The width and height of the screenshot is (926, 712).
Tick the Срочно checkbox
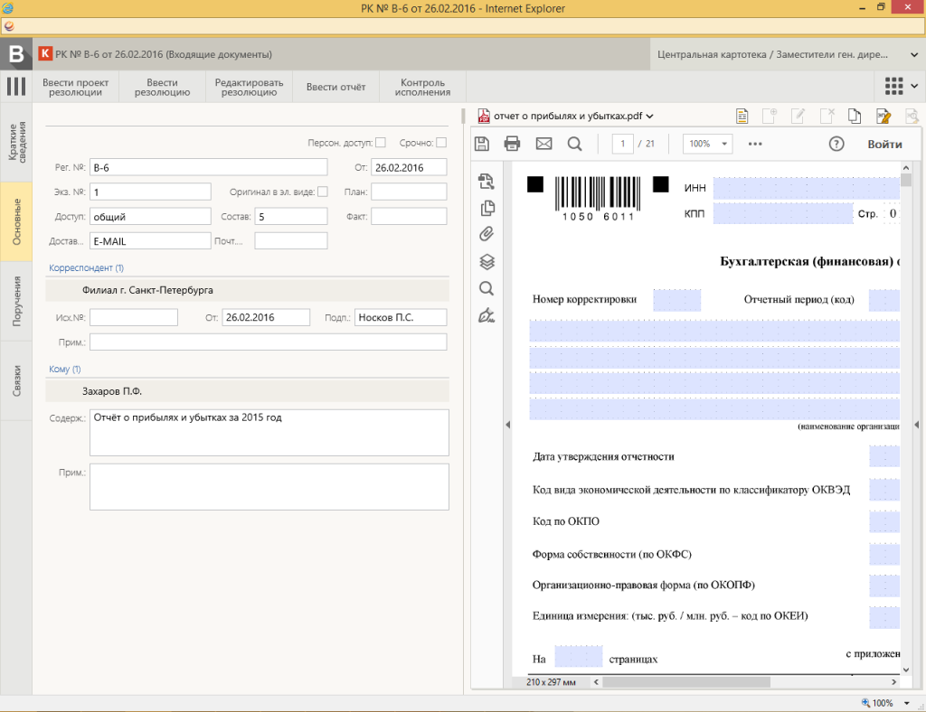[x=441, y=143]
